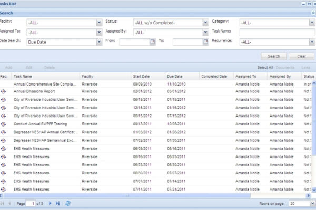The width and height of the screenshot is (316, 210).
Task: Open the Assigned By dropdown
Action: (205, 32)
